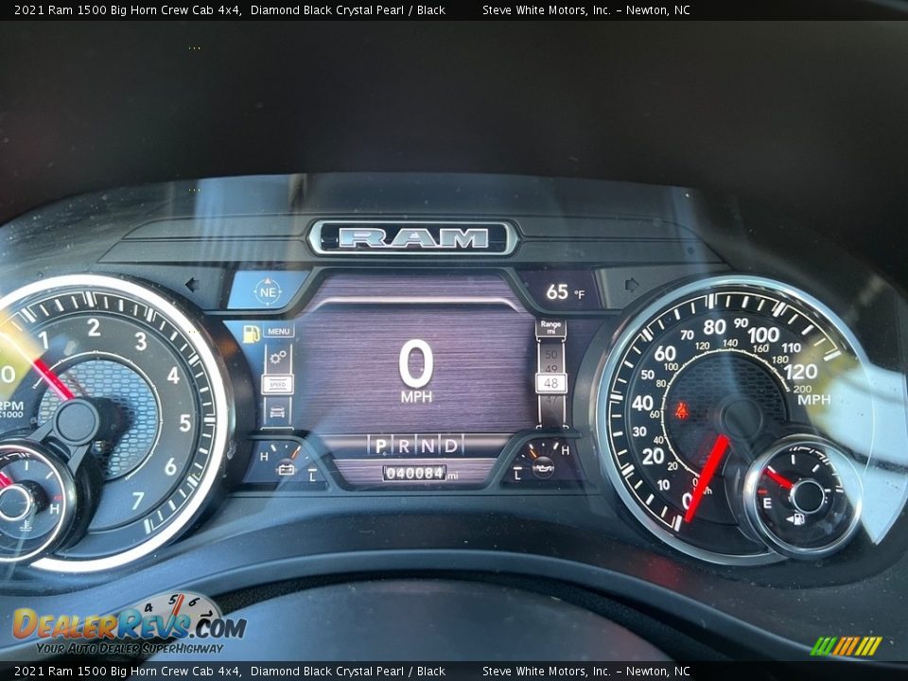Click the RAM logo badge
908x681 pixels.
click(413, 237)
